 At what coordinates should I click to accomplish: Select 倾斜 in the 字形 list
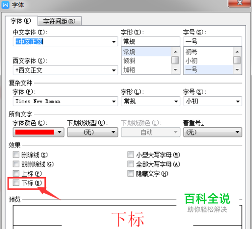coord(147,61)
